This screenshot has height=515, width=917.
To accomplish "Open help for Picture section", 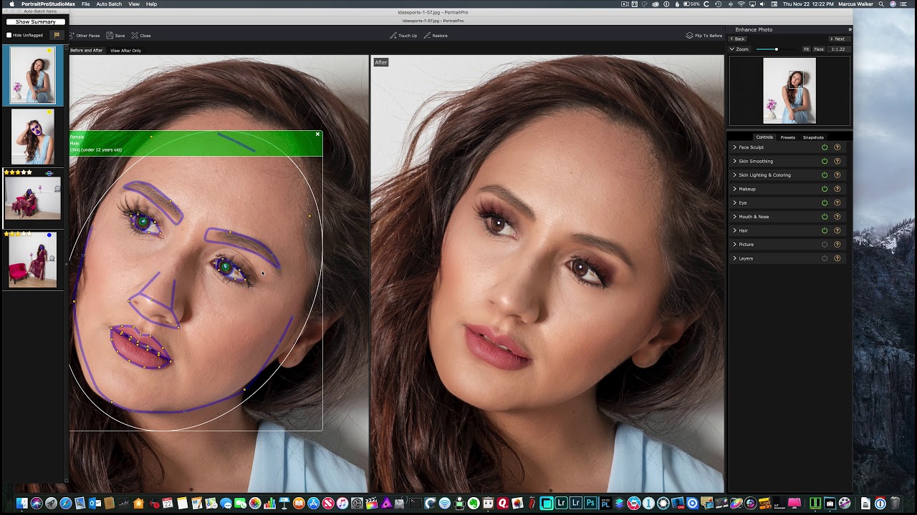I will pos(837,244).
